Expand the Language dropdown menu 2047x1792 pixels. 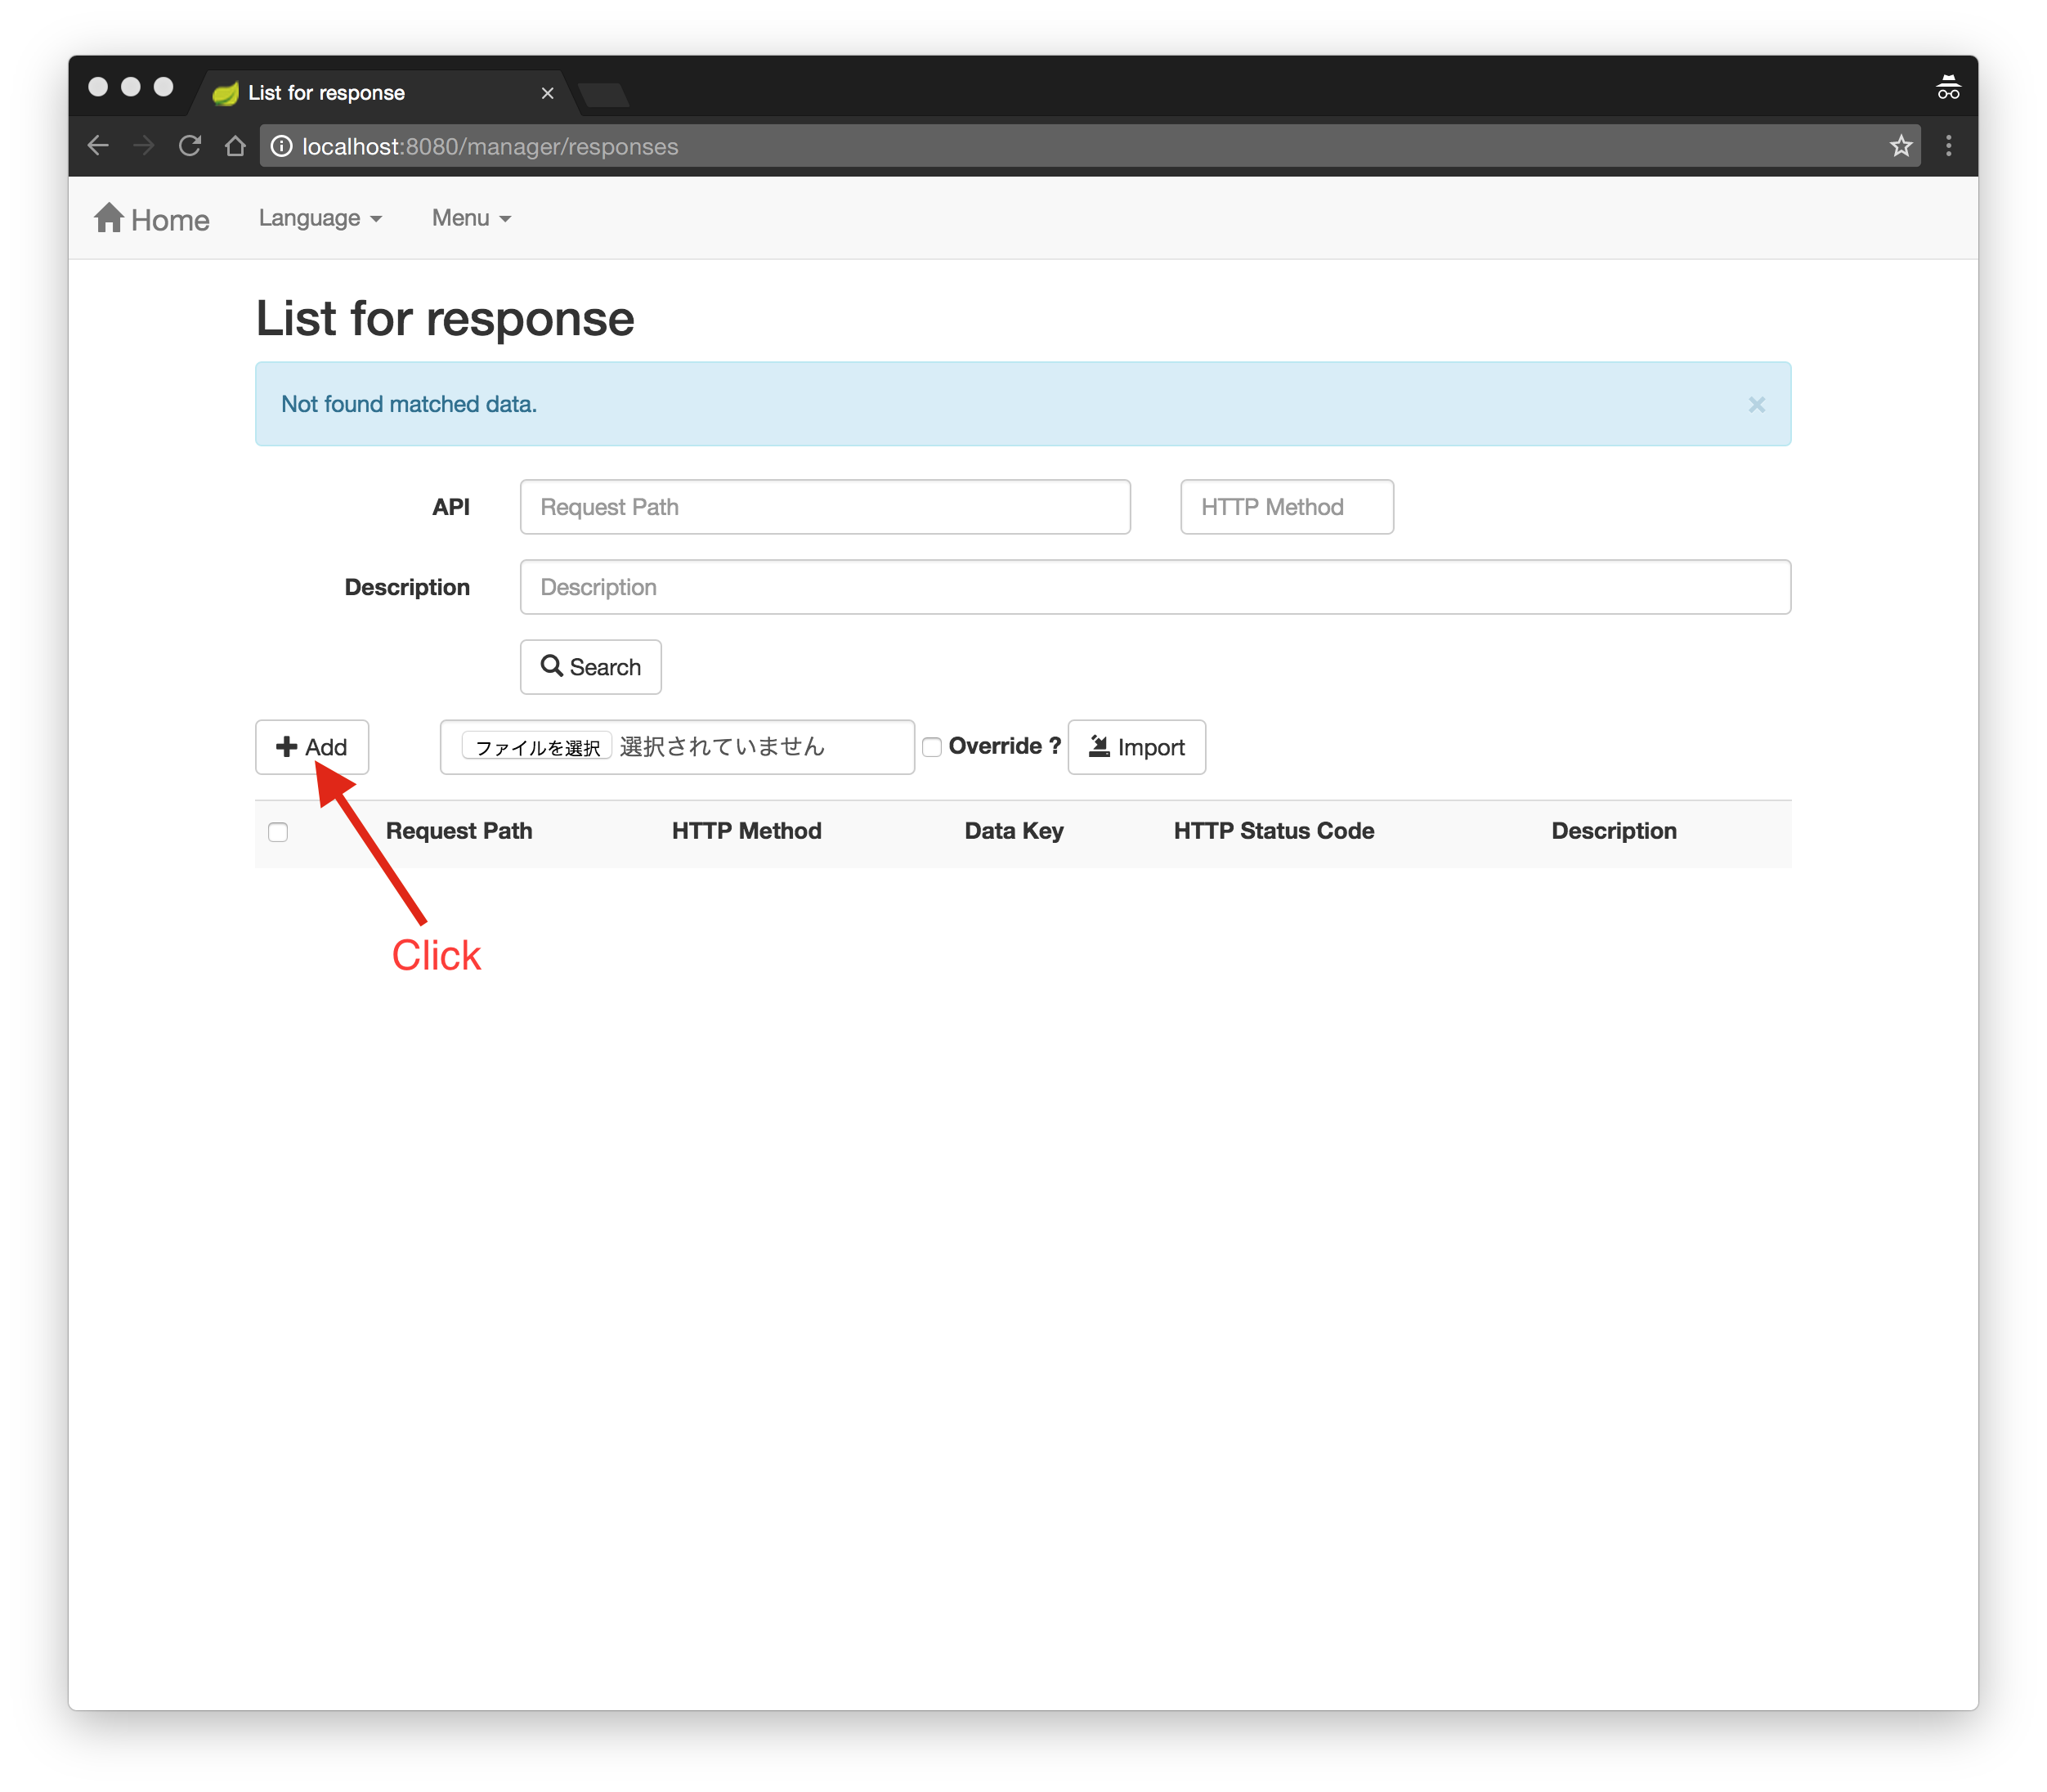[319, 217]
